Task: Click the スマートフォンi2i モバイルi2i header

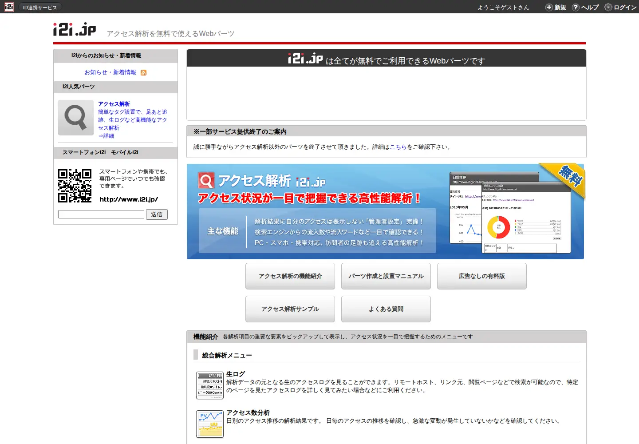Action: 115,153
